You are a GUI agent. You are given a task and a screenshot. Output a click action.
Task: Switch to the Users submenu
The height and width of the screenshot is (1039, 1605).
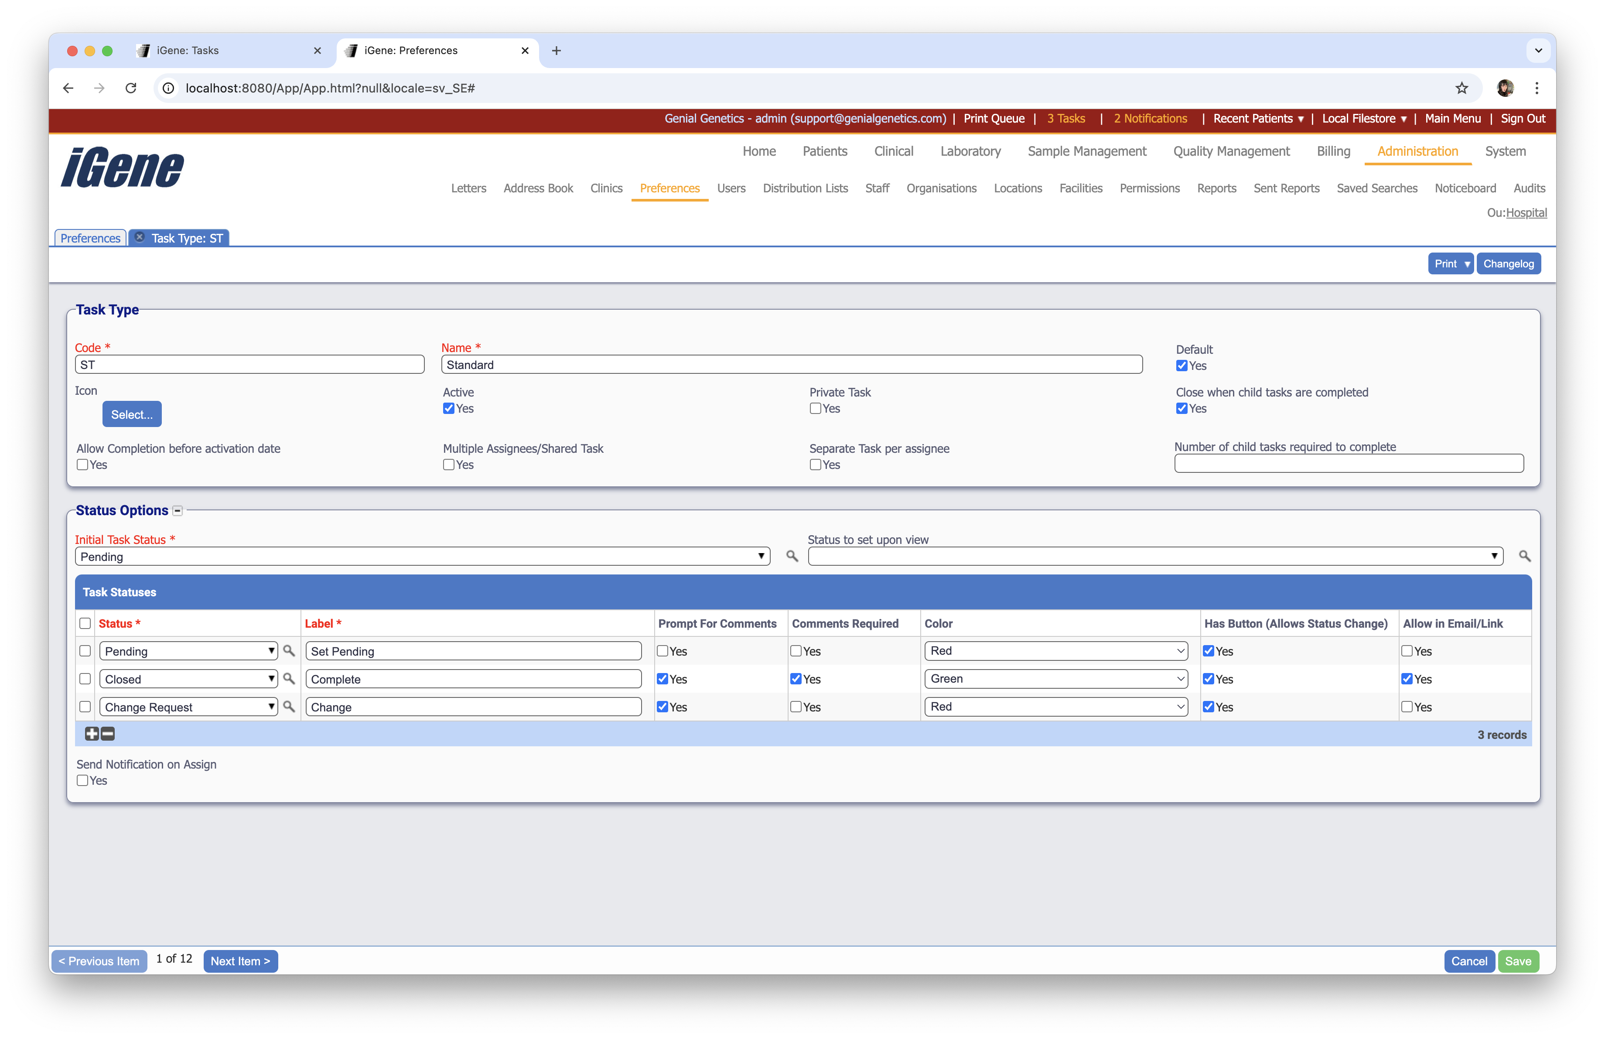pos(731,188)
